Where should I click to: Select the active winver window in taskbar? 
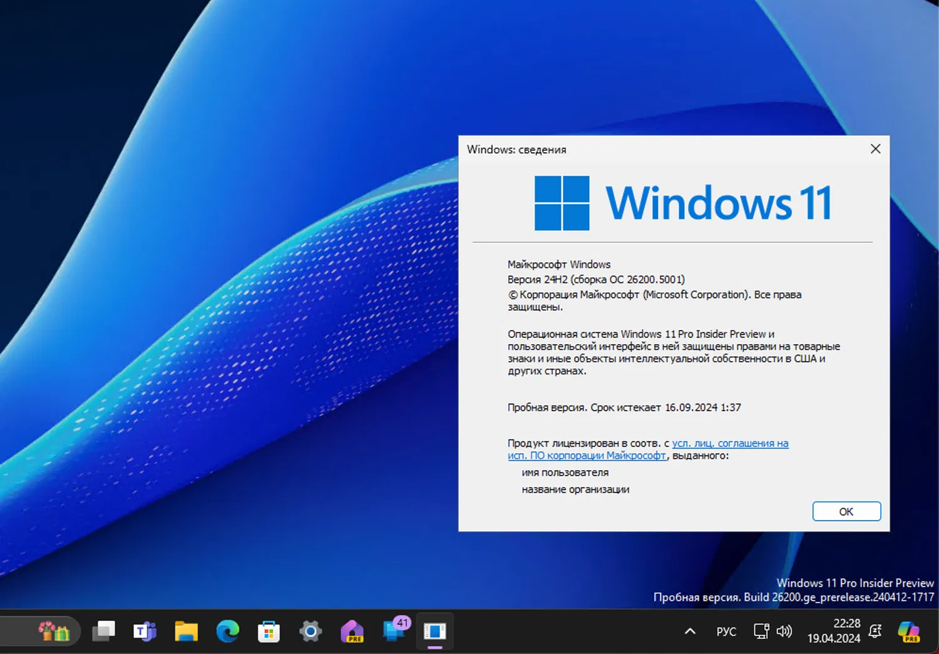(x=435, y=632)
